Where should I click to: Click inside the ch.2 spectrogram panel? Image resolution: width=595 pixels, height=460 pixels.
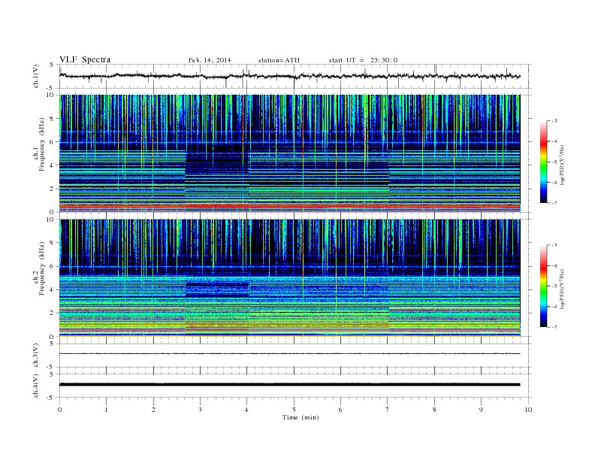click(x=289, y=277)
